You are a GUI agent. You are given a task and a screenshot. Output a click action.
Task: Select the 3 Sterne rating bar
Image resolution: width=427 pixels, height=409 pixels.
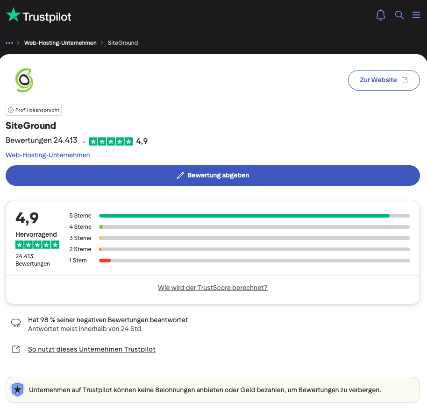pos(254,238)
